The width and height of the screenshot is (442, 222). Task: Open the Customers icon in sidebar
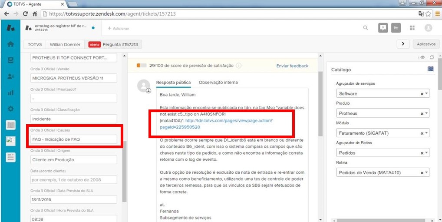tap(10, 76)
